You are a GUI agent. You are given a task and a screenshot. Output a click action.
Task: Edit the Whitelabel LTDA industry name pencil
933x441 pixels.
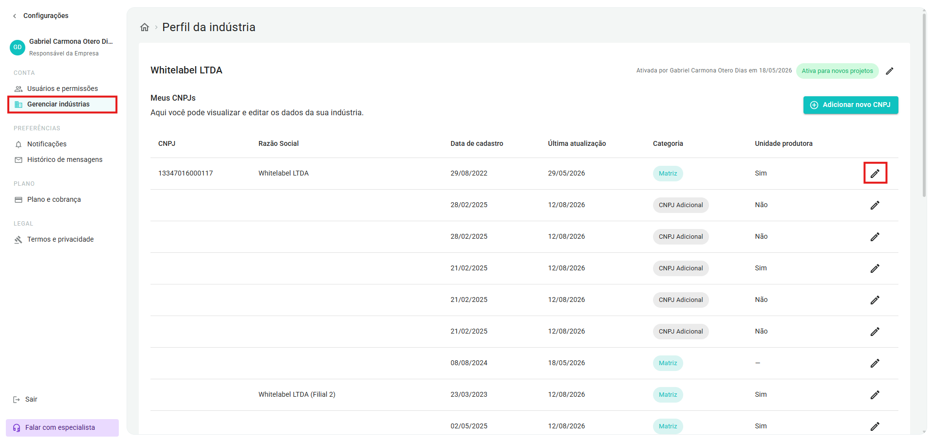(890, 71)
